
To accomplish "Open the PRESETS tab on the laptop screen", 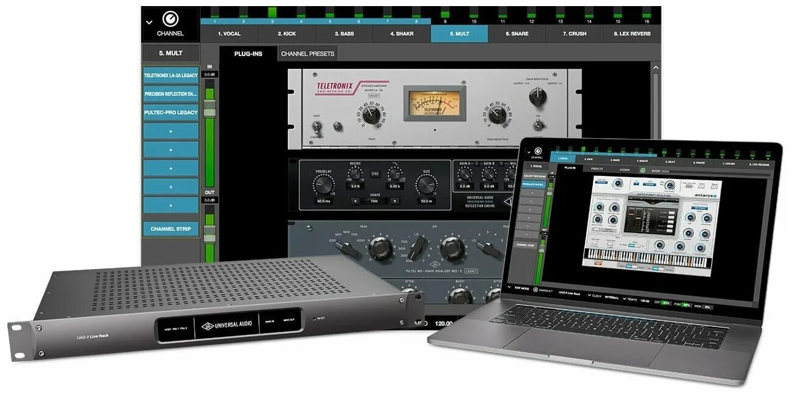I will 597,169.
